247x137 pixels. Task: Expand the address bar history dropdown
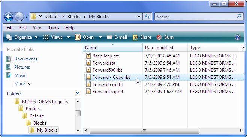click(x=139, y=17)
